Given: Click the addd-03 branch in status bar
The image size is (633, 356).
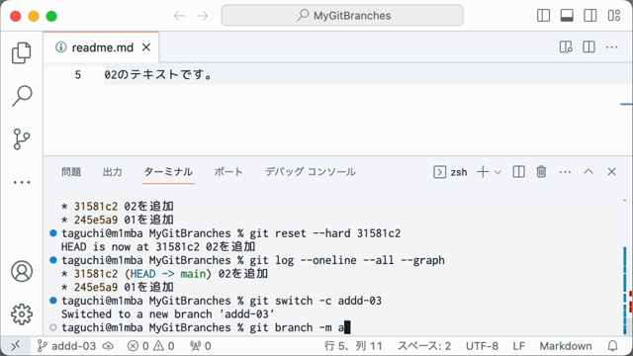Looking at the screenshot, I should pos(66,346).
